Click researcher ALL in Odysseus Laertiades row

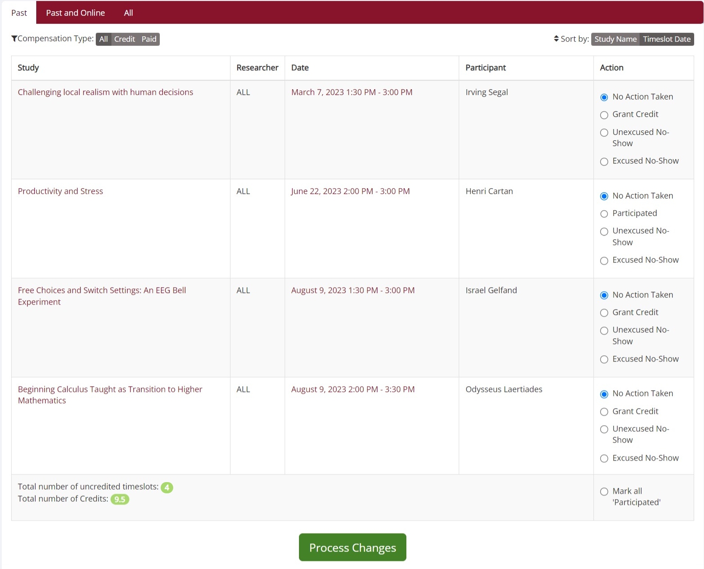[243, 389]
